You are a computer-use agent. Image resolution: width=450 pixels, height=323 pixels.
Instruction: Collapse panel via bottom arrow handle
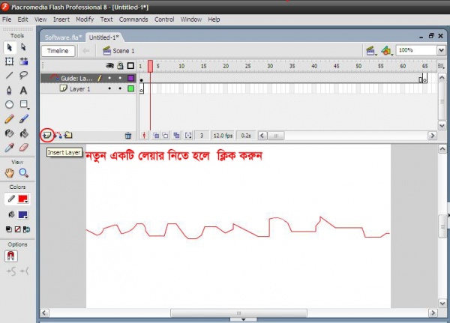(243, 319)
